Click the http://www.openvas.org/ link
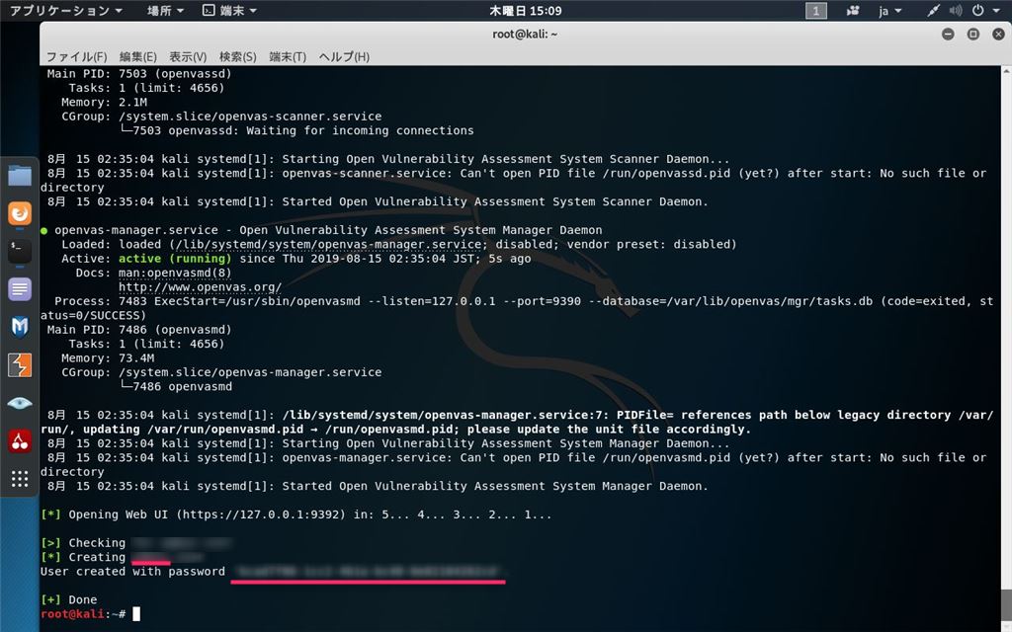Image resolution: width=1012 pixels, height=632 pixels. (x=200, y=287)
